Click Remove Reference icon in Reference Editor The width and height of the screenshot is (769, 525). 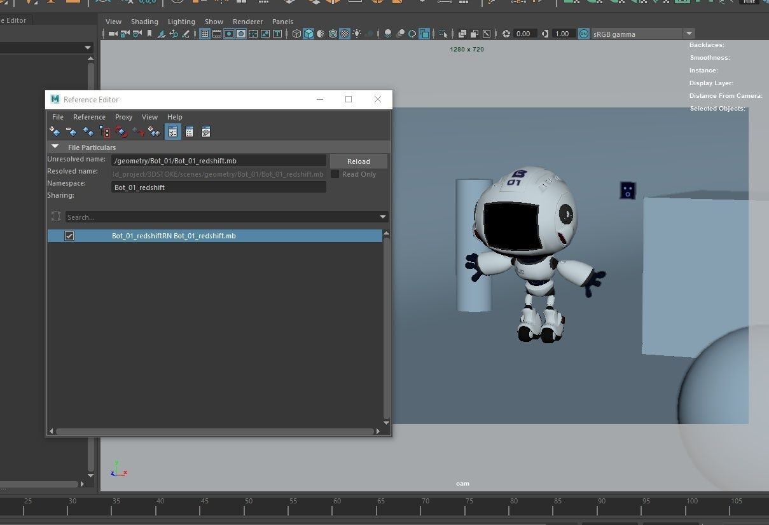pyautogui.click(x=71, y=132)
